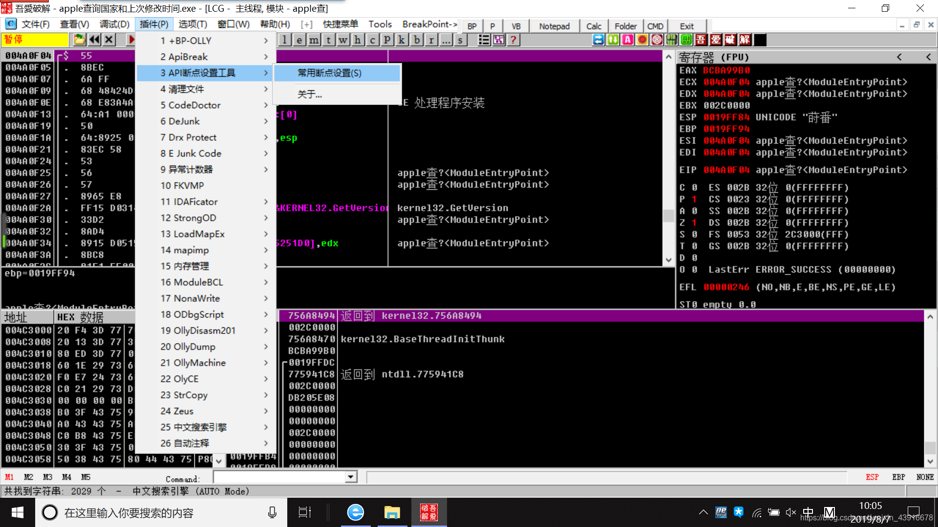Image resolution: width=938 pixels, height=527 pixels.
Task: Expand the 20 OllyDump plugin submenu
Action: pyautogui.click(x=206, y=346)
